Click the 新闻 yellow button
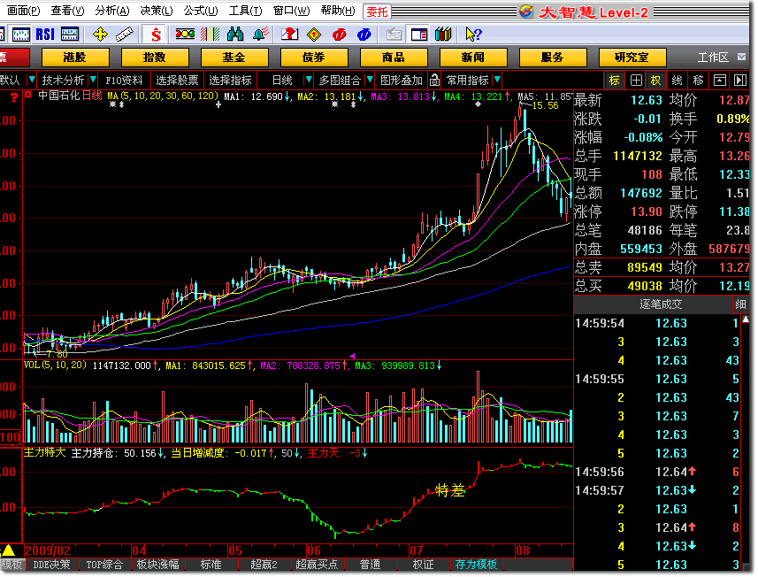The image size is (758, 577). pos(473,58)
